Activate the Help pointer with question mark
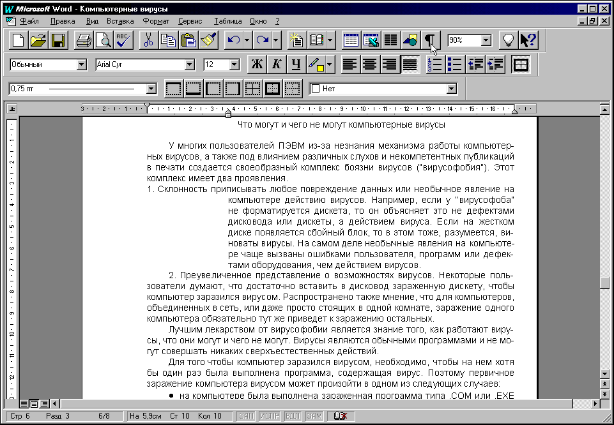This screenshot has width=614, height=425. (528, 40)
